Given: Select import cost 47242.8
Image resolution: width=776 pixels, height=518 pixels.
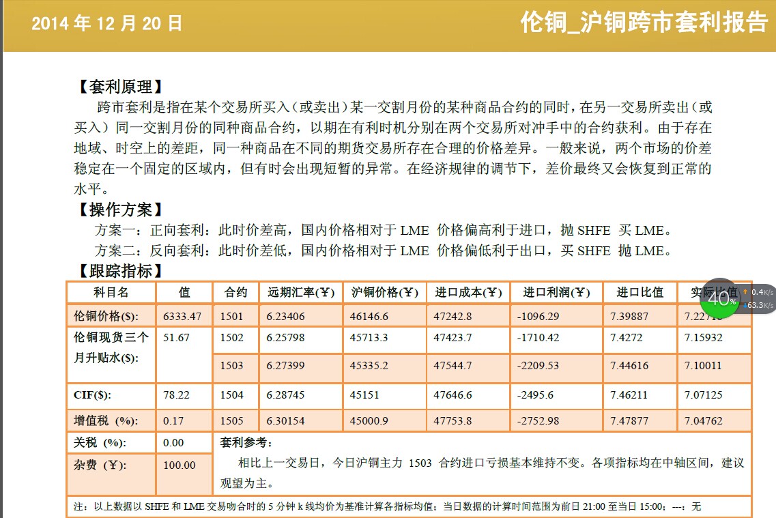Looking at the screenshot, I should 452,316.
